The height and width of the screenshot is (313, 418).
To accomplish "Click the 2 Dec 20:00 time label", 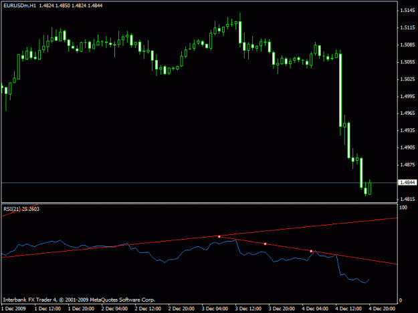I will pyautogui.click(x=181, y=308).
